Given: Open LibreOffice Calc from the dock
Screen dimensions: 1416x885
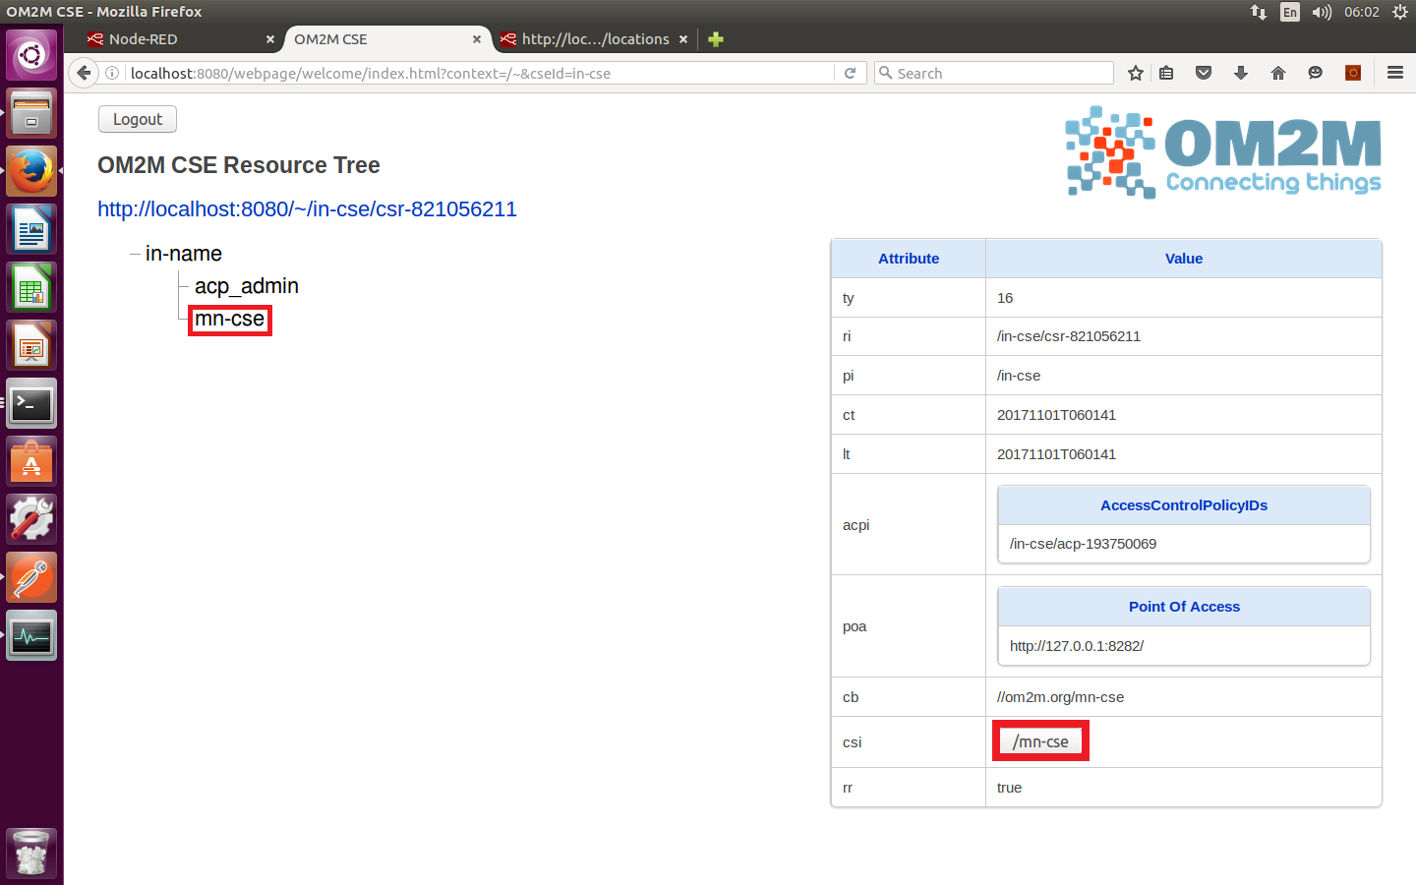Looking at the screenshot, I should tap(31, 286).
